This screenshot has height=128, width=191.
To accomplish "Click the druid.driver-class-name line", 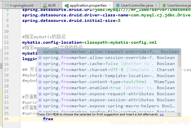I will (x=107, y=15).
